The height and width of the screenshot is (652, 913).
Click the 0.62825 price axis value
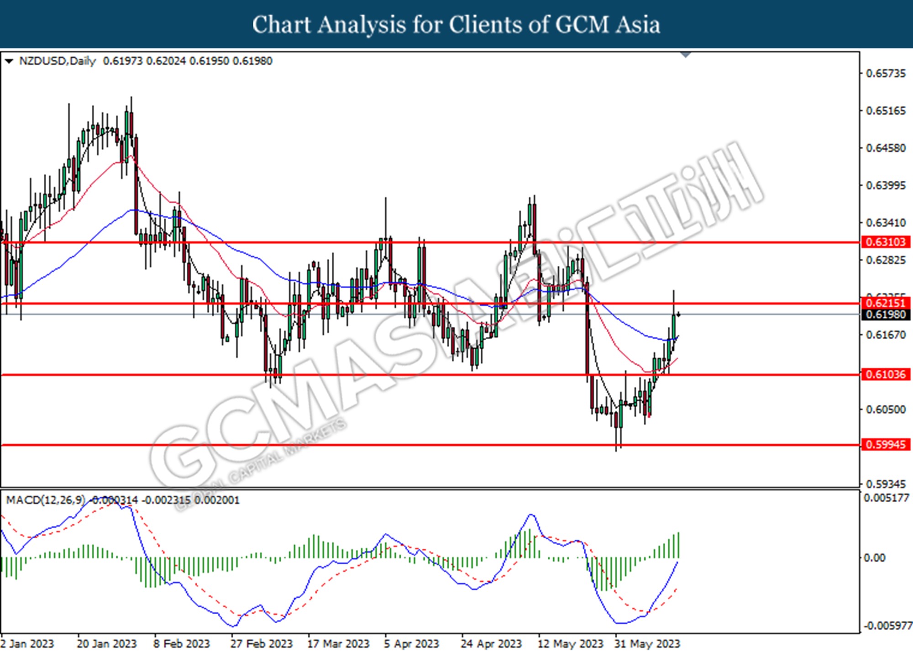(886, 260)
